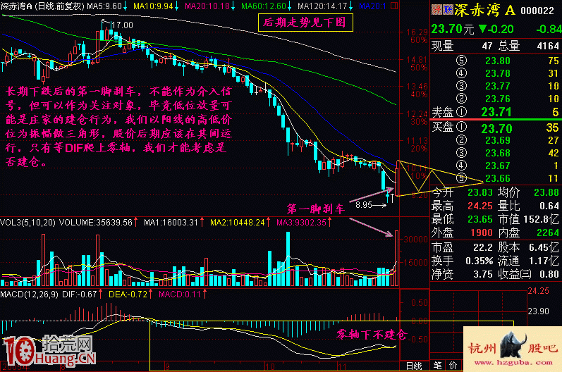Select sell level ② marker at 23.76

[x=461, y=99]
